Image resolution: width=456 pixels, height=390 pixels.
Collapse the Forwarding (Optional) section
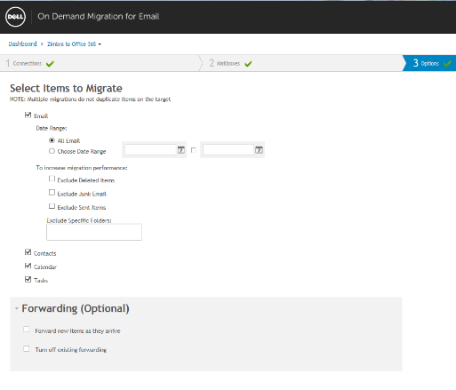tap(17, 308)
